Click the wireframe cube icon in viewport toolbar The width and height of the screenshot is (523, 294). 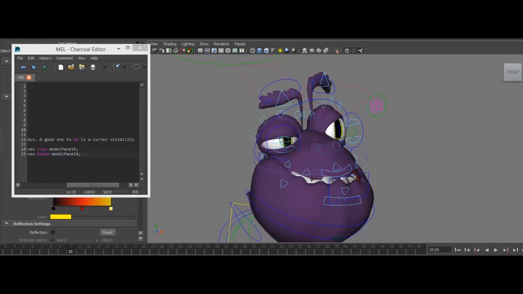pyautogui.click(x=253, y=51)
